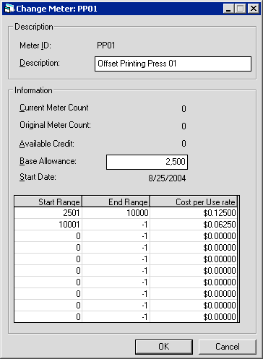Click the last row's End Range cell

[x=116, y=317]
